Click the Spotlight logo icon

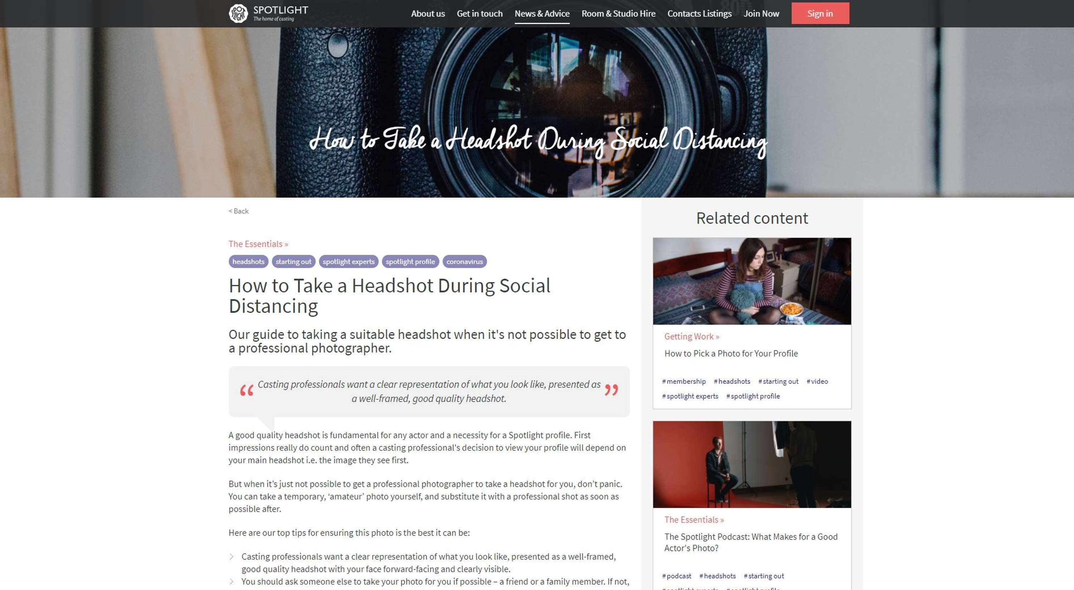coord(238,13)
